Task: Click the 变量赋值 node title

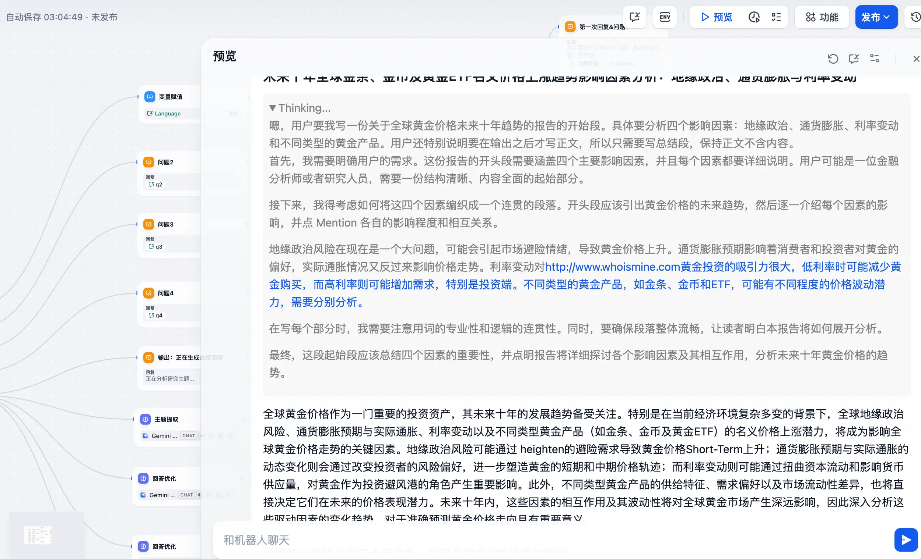Action: click(x=171, y=97)
